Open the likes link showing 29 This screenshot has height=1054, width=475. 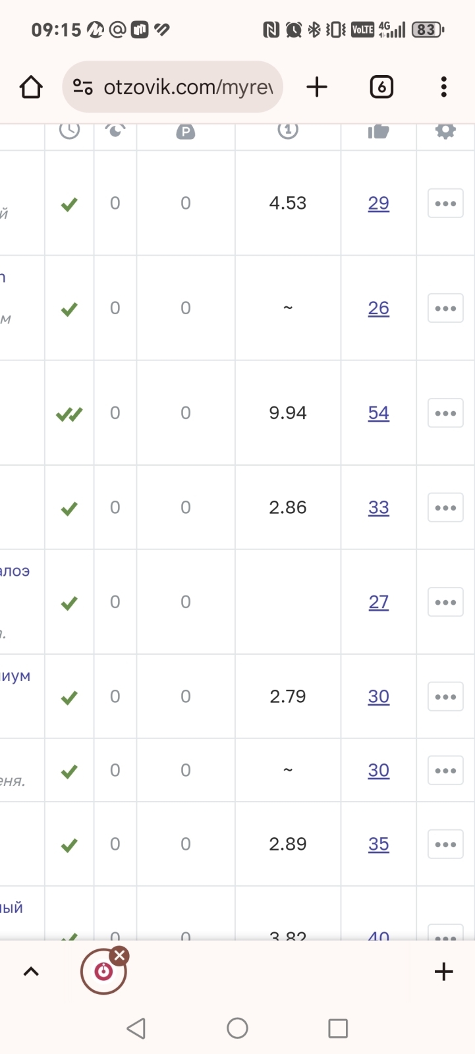point(378,204)
